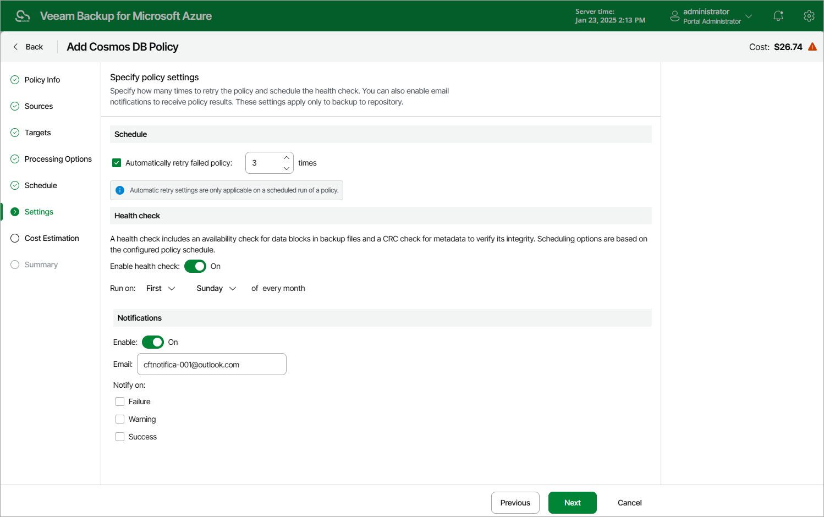Go to the Summary step
The image size is (824, 517).
click(x=41, y=265)
